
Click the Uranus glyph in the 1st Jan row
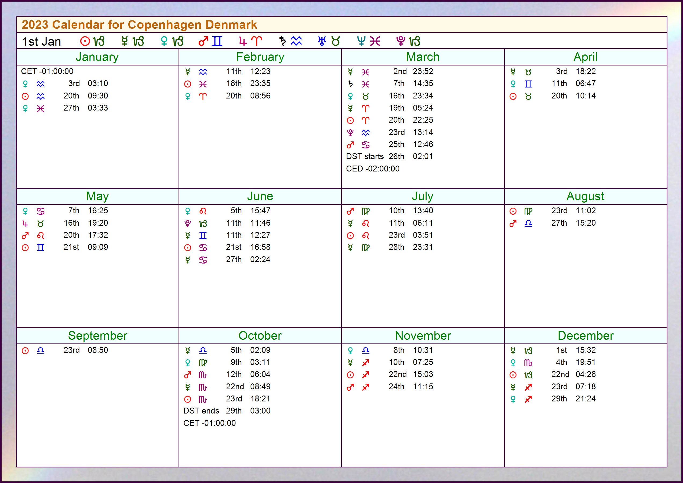tap(322, 41)
